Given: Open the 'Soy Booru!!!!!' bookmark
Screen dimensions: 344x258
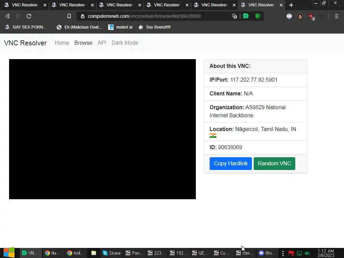Looking at the screenshot, I should (155, 27).
